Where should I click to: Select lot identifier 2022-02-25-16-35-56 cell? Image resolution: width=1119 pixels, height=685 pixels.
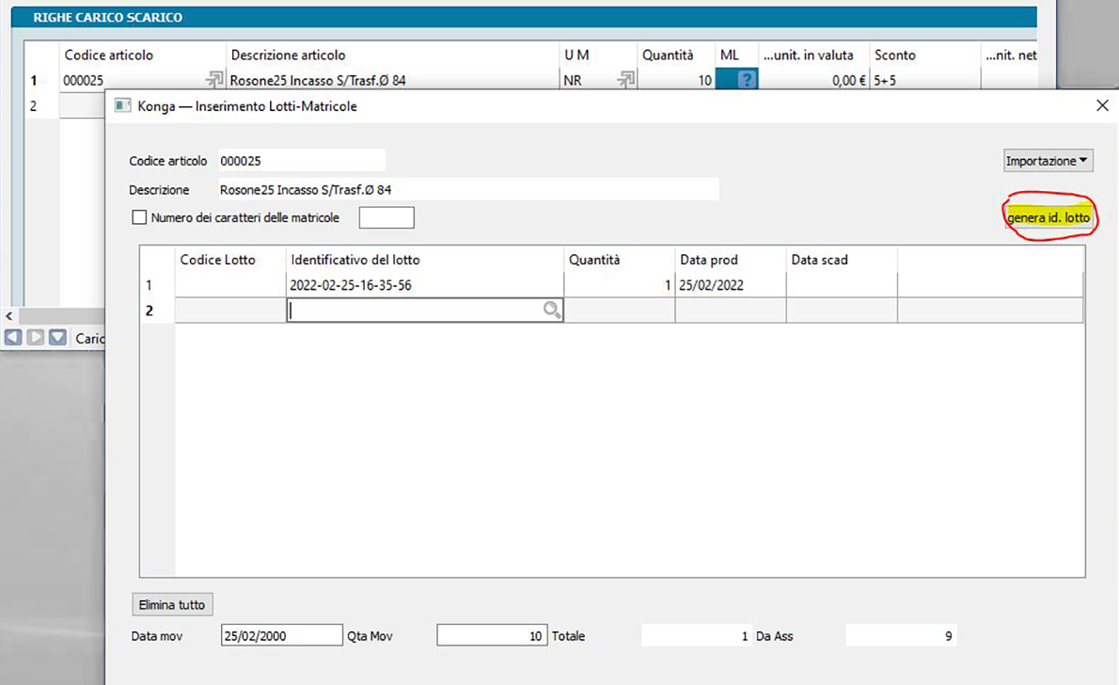coord(425,285)
